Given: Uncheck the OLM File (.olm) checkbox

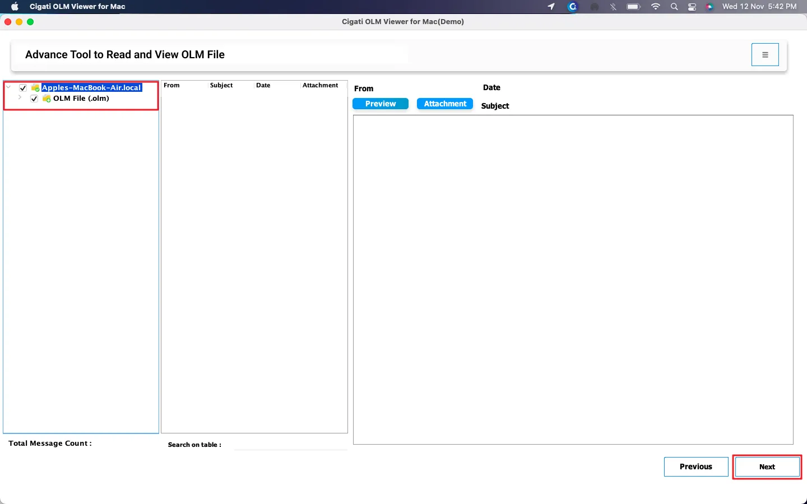Looking at the screenshot, I should [34, 99].
